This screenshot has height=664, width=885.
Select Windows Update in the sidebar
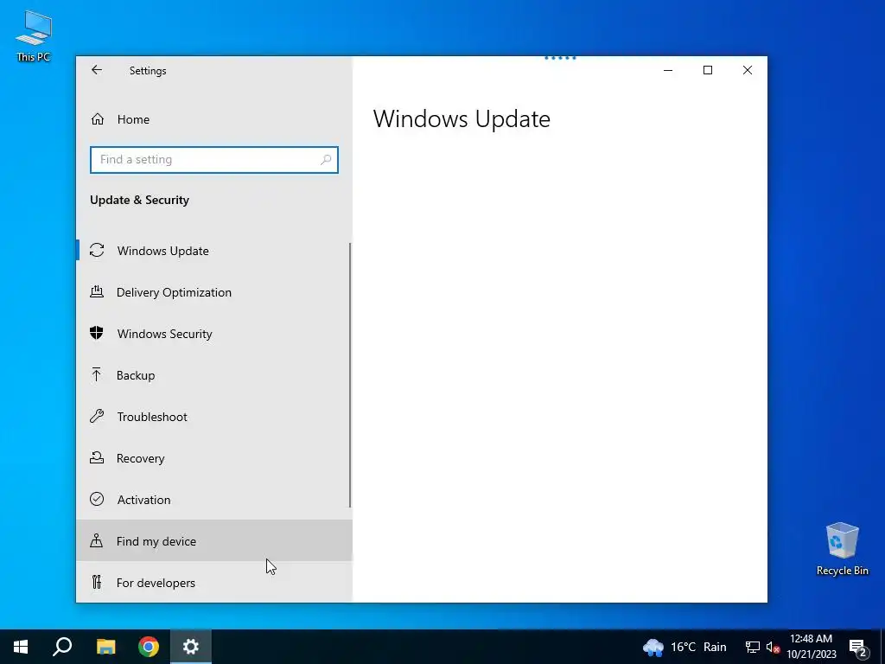[x=214, y=251]
